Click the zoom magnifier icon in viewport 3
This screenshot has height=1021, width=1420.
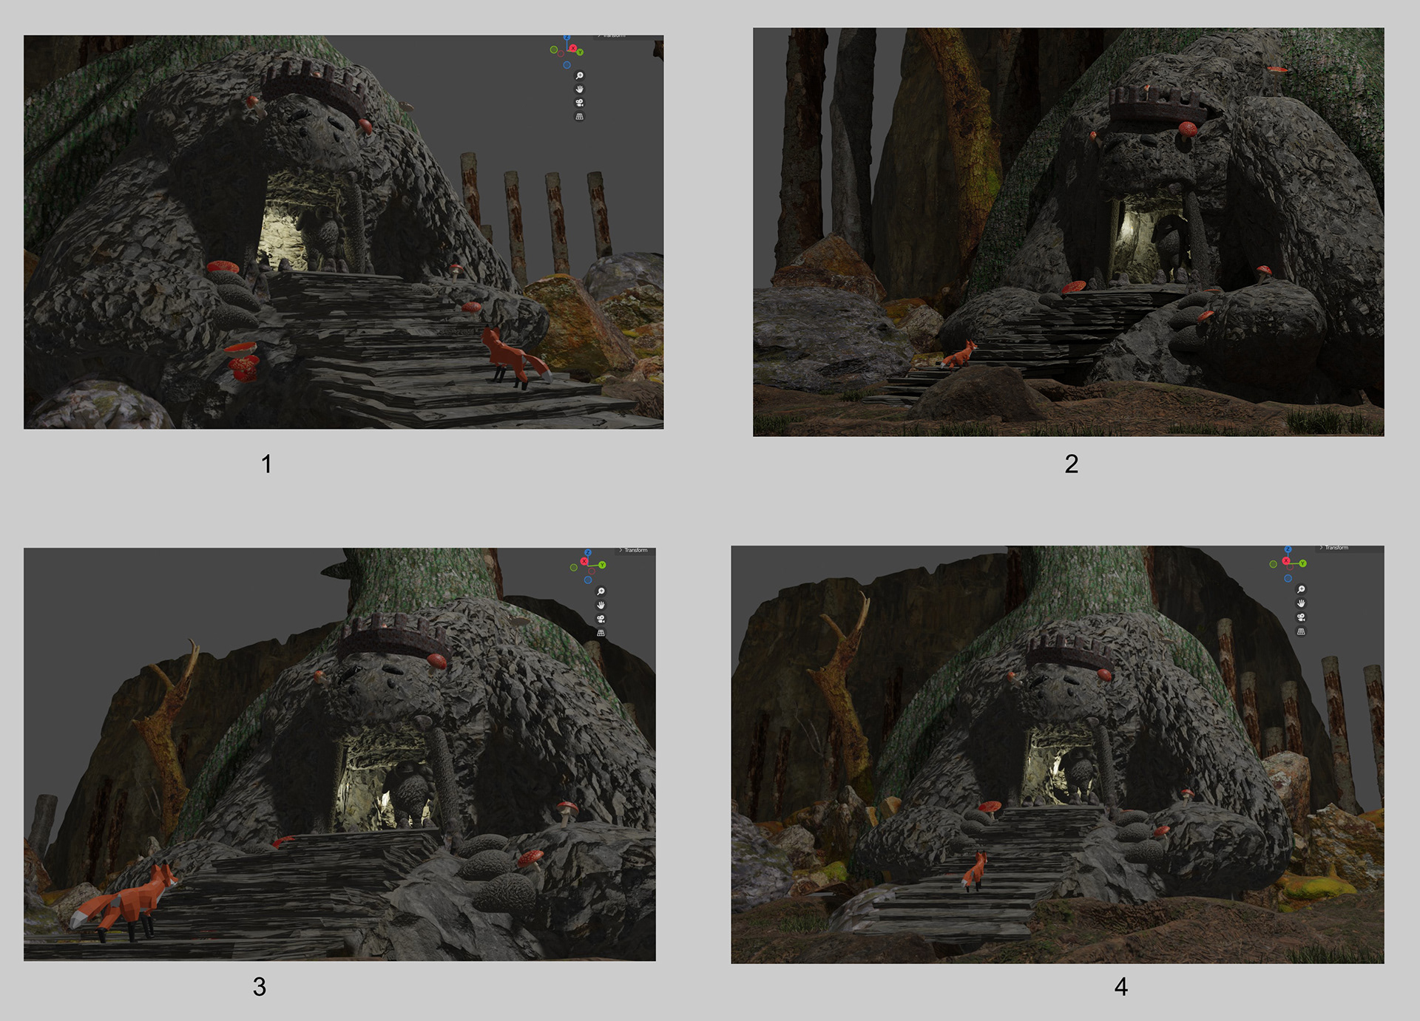click(x=601, y=591)
